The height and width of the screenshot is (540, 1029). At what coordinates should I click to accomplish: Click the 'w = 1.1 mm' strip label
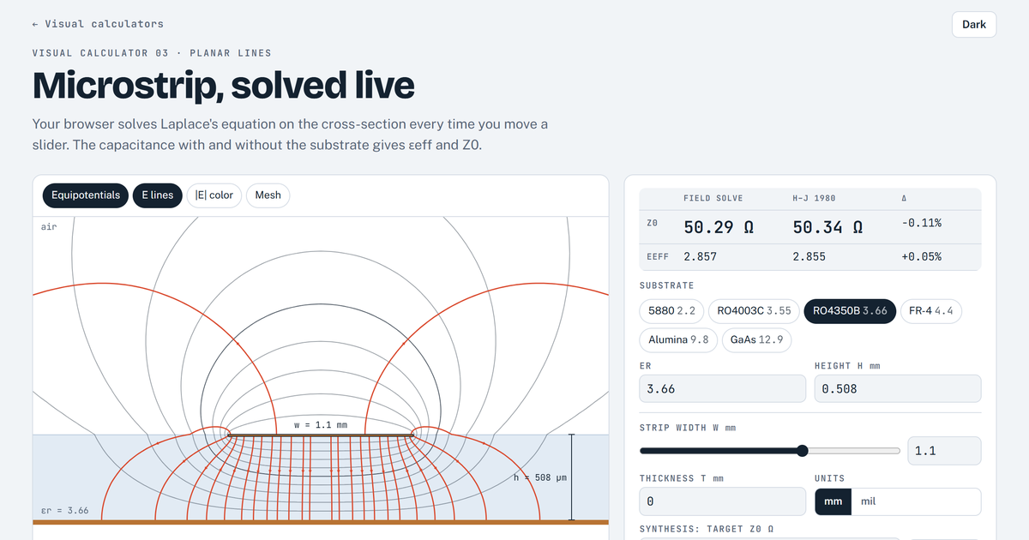tap(322, 424)
